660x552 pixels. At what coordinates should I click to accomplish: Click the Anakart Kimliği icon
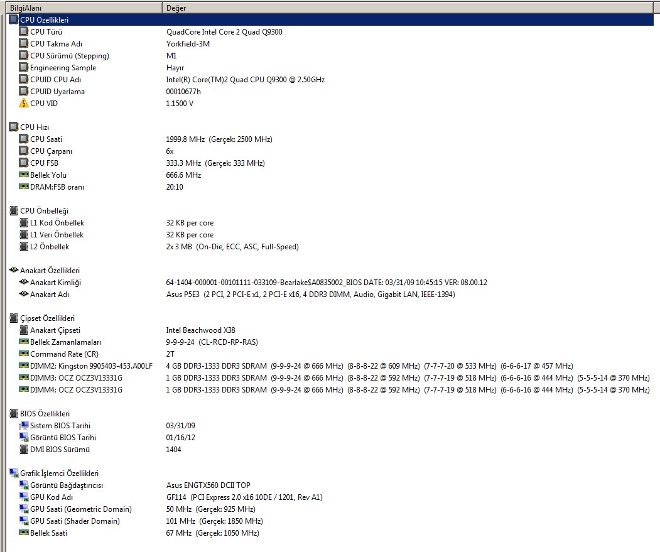[24, 282]
